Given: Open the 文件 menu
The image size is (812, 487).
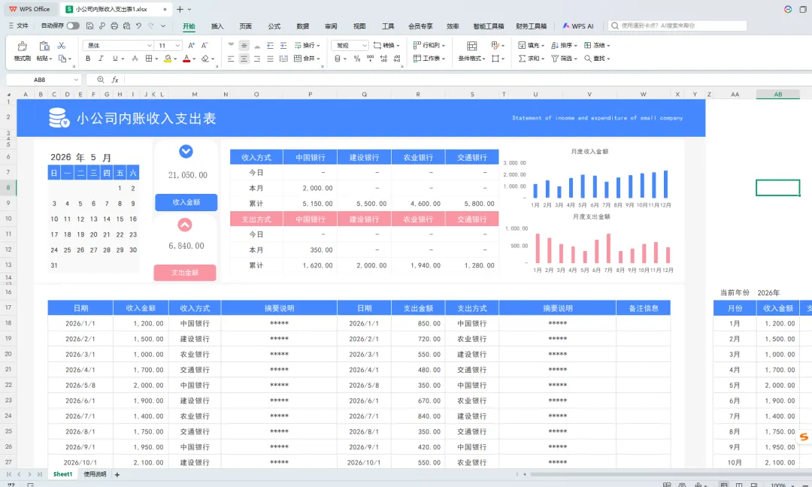Looking at the screenshot, I should click(19, 26).
